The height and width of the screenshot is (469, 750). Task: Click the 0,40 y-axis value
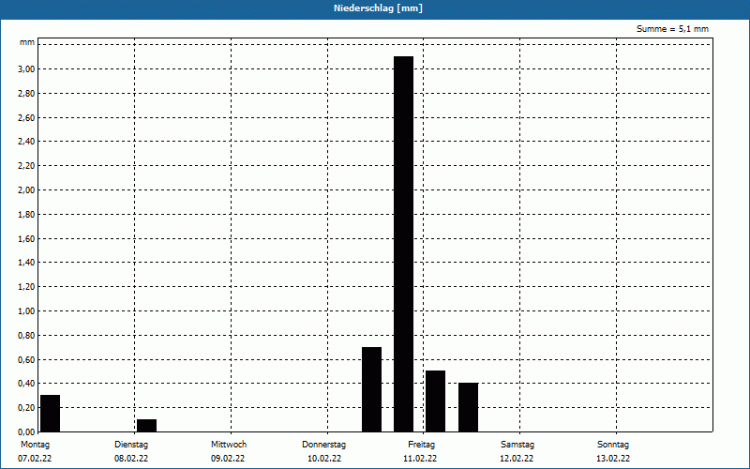(26, 384)
